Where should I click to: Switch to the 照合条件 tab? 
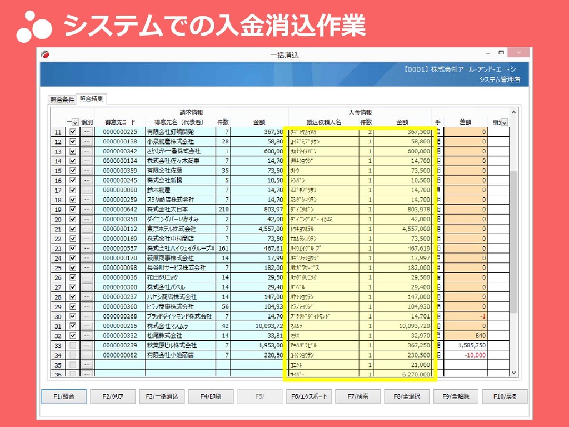[x=62, y=100]
